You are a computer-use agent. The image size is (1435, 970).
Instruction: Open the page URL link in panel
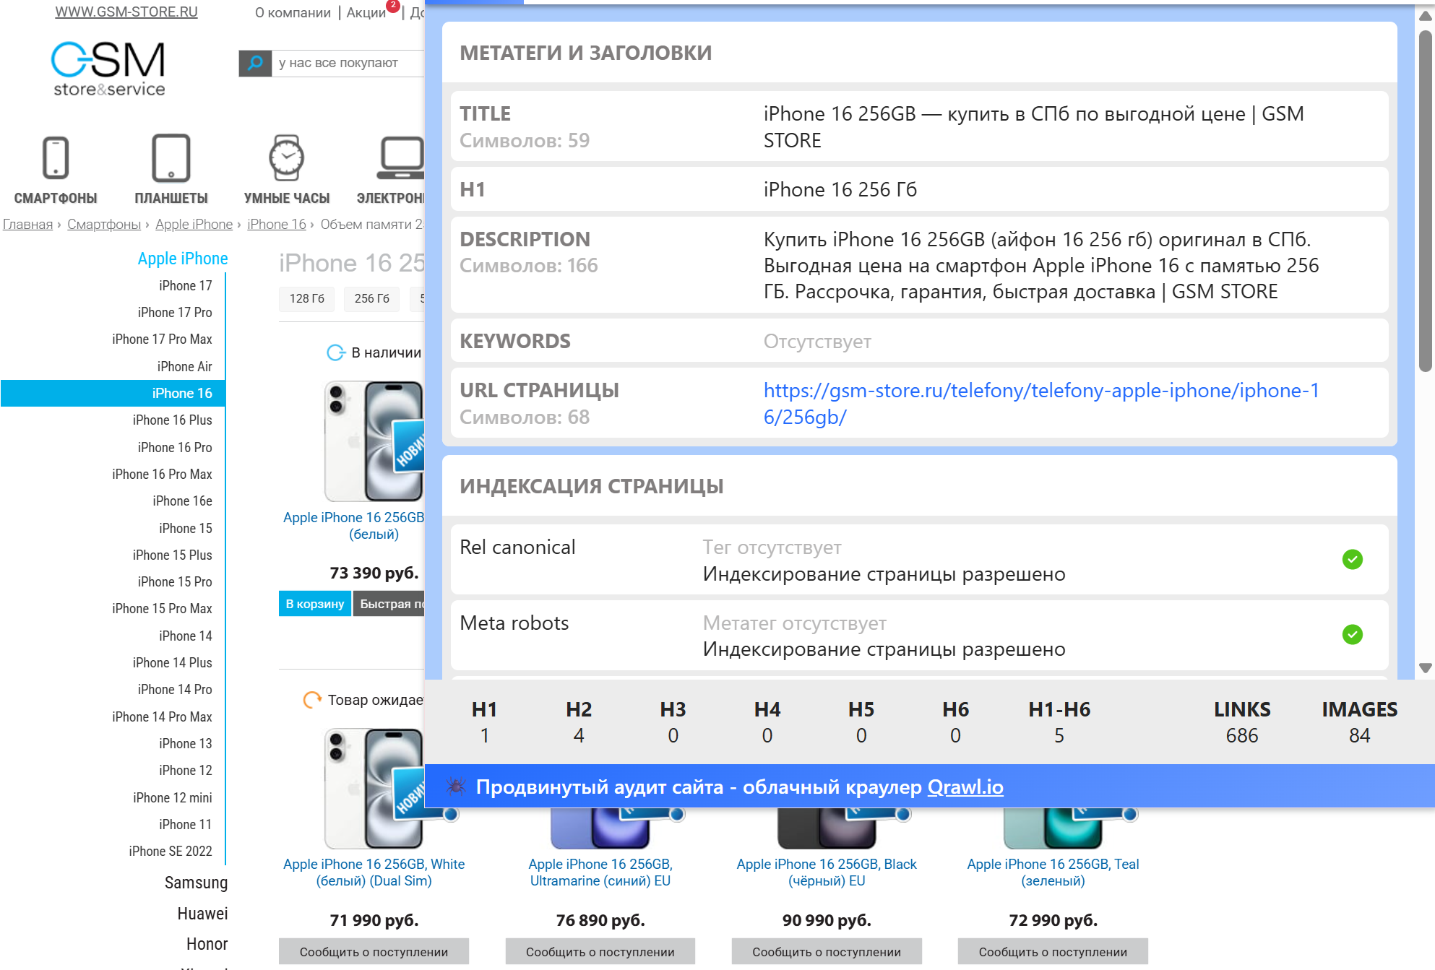pos(1040,403)
